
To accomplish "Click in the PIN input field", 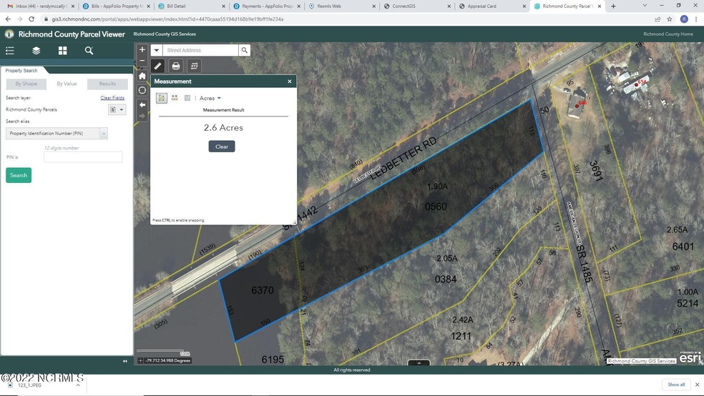I will click(x=83, y=157).
